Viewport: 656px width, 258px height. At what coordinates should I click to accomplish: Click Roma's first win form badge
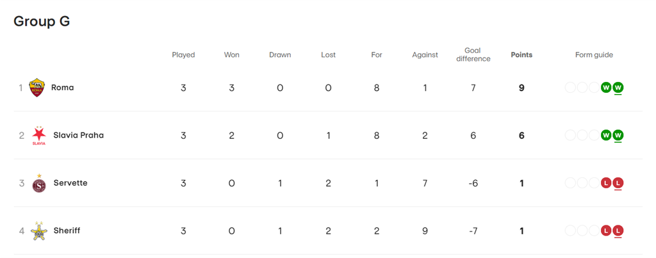pyautogui.click(x=606, y=88)
